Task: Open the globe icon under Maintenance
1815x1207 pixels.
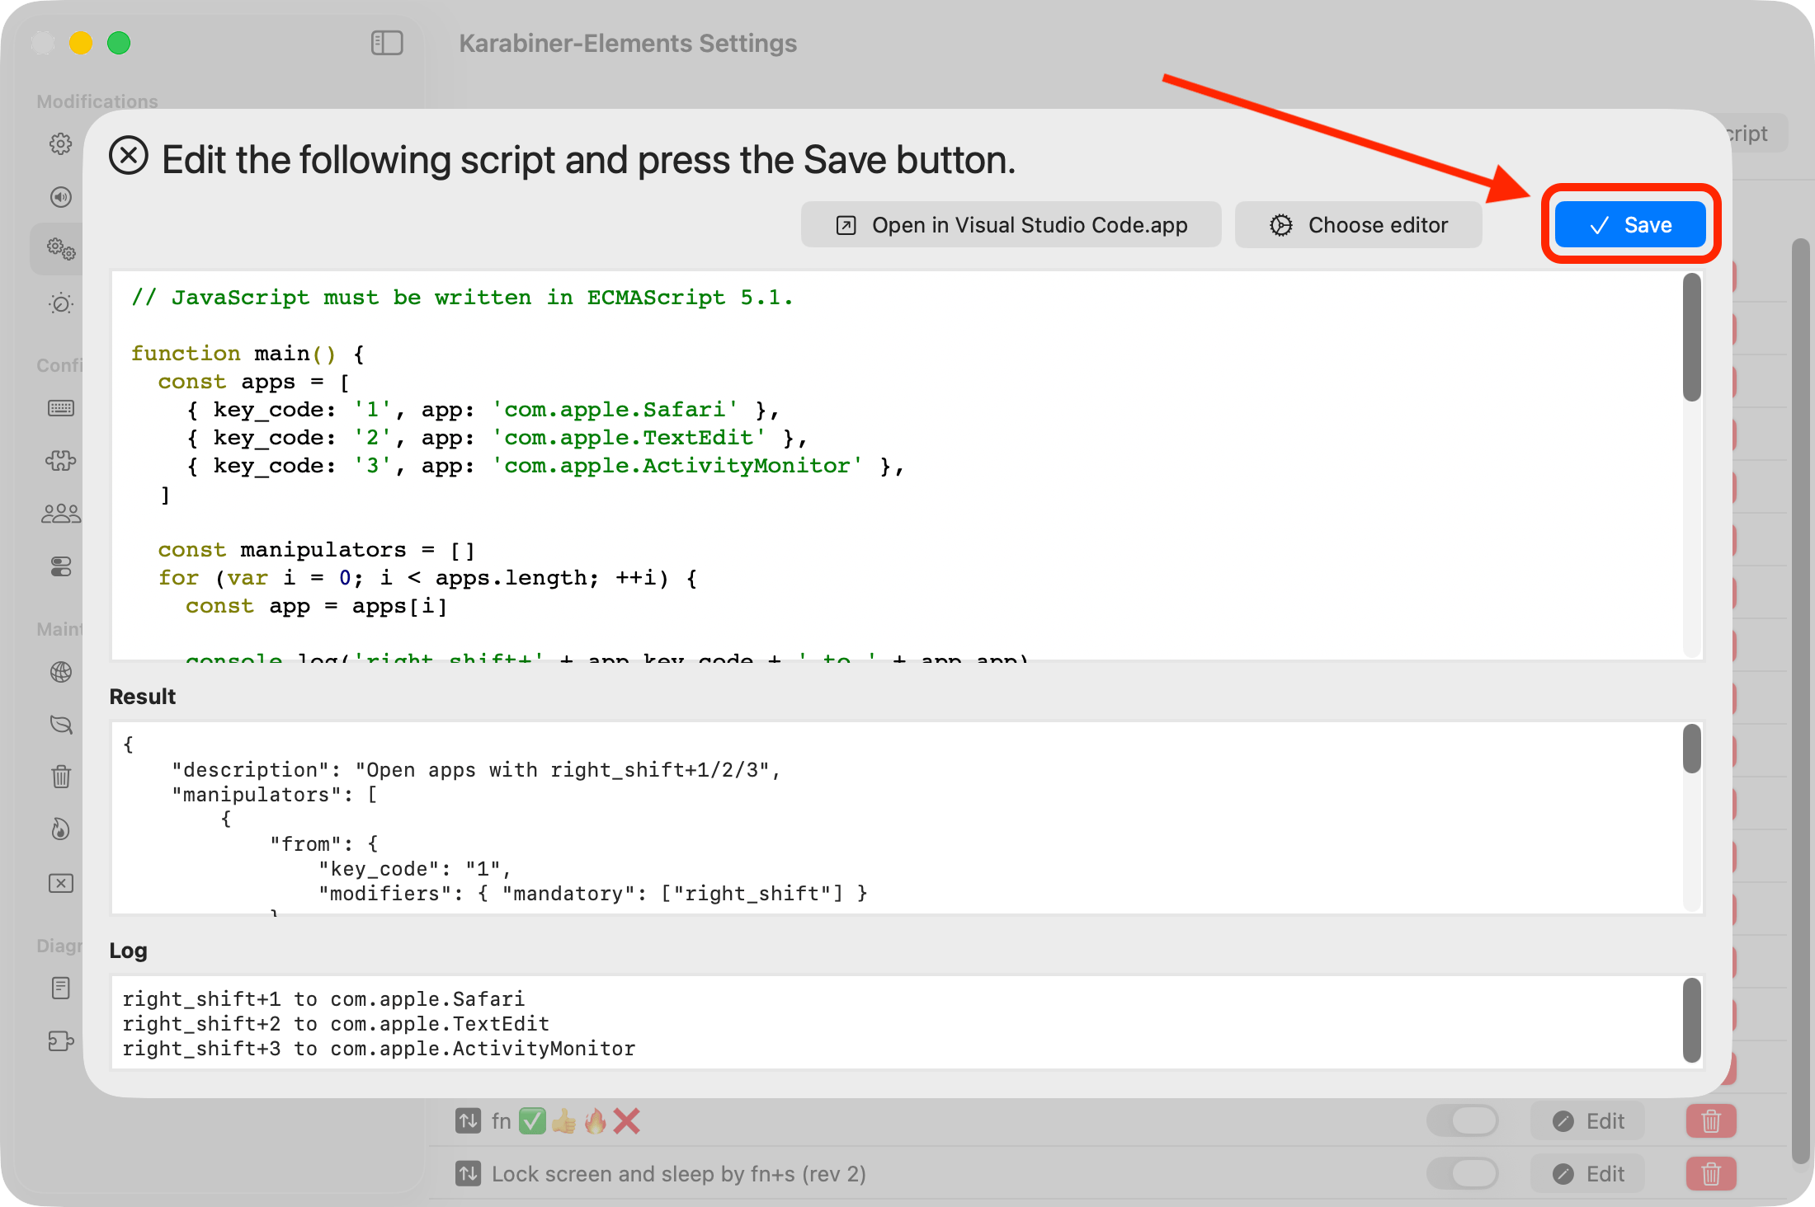Action: click(x=61, y=672)
